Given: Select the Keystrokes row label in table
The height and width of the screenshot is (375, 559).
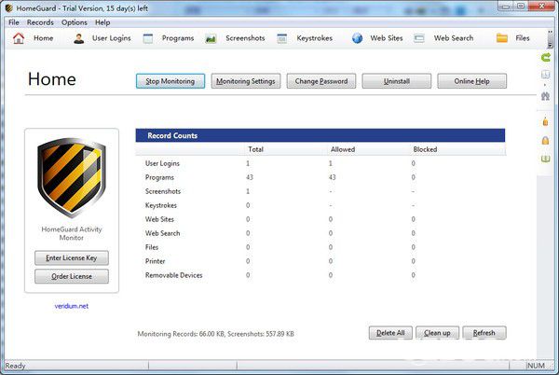Looking at the screenshot, I should tap(161, 205).
